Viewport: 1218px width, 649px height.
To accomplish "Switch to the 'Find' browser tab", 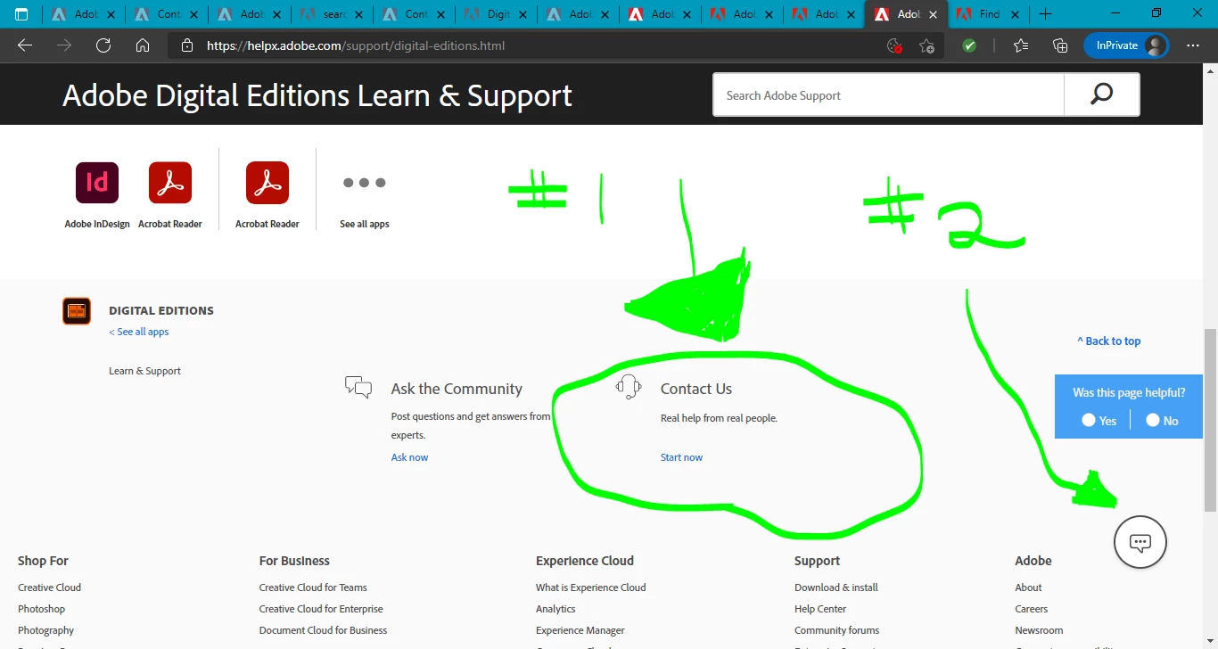I will [x=984, y=14].
